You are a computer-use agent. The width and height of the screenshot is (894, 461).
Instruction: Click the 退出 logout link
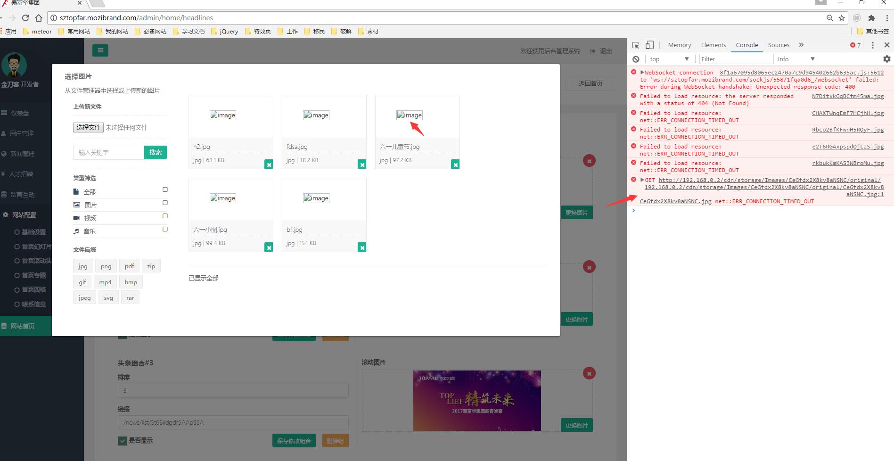(x=601, y=51)
